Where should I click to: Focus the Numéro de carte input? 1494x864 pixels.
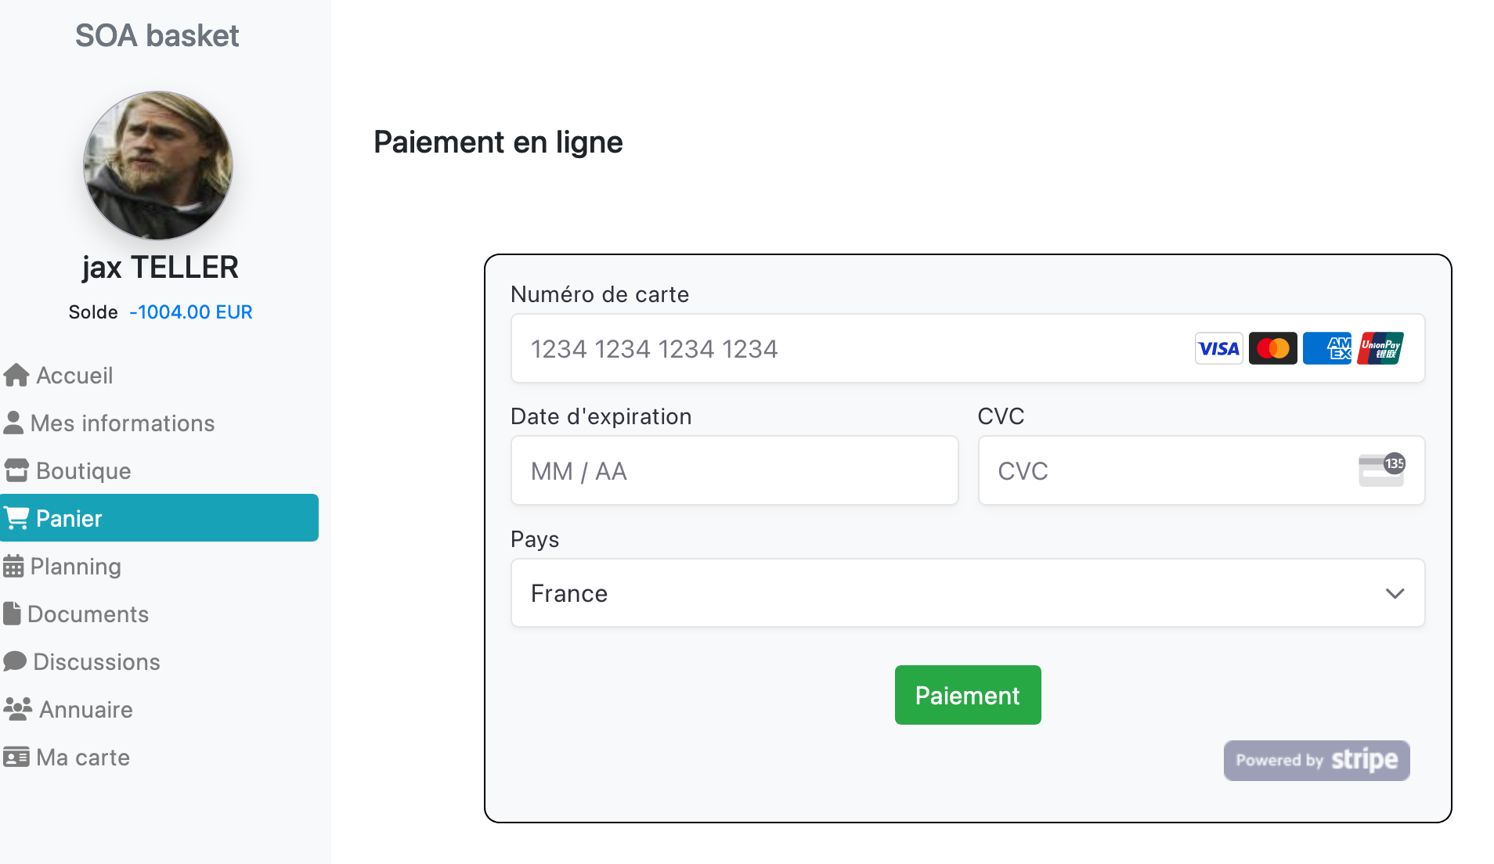[846, 349]
